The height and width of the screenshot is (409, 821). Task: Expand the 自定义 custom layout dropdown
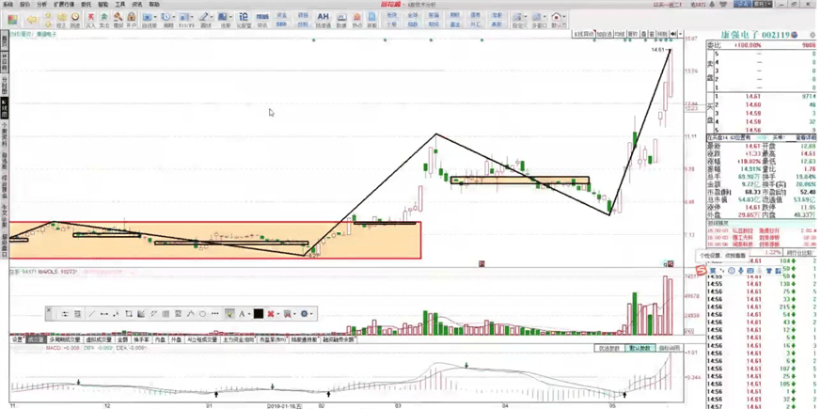click(x=519, y=19)
